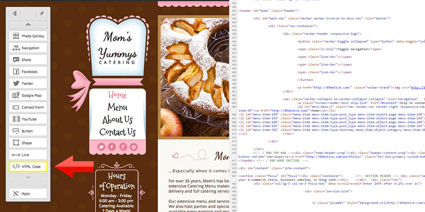
Task: Add a Button widget
Action: click(x=28, y=131)
